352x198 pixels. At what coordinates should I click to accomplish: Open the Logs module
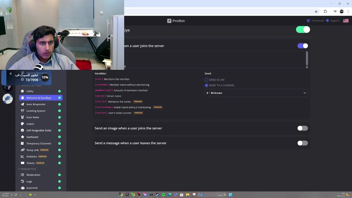[41, 182]
